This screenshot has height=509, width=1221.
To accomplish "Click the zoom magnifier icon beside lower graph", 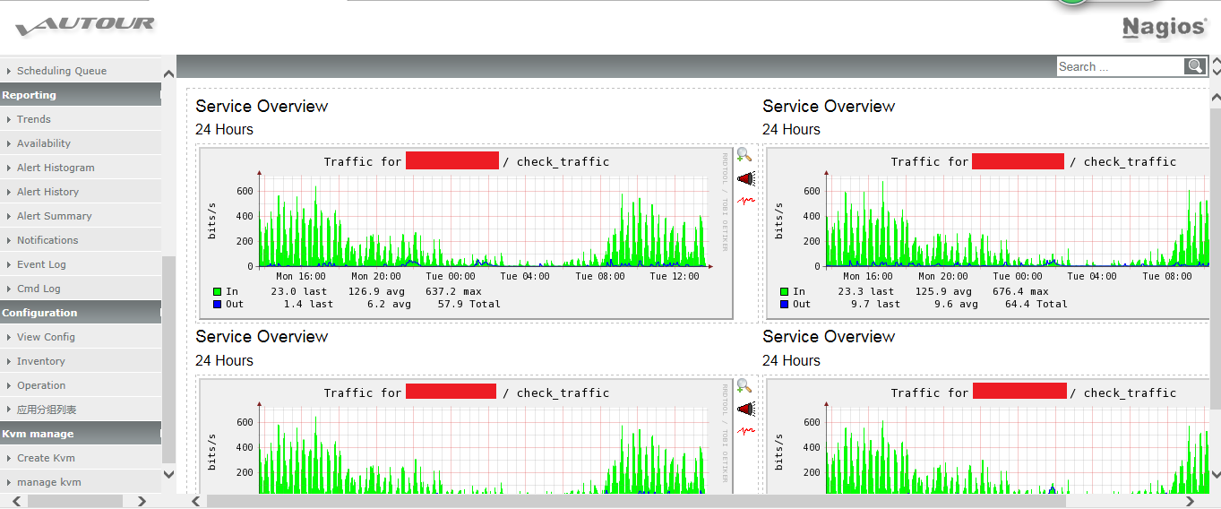I will (744, 386).
